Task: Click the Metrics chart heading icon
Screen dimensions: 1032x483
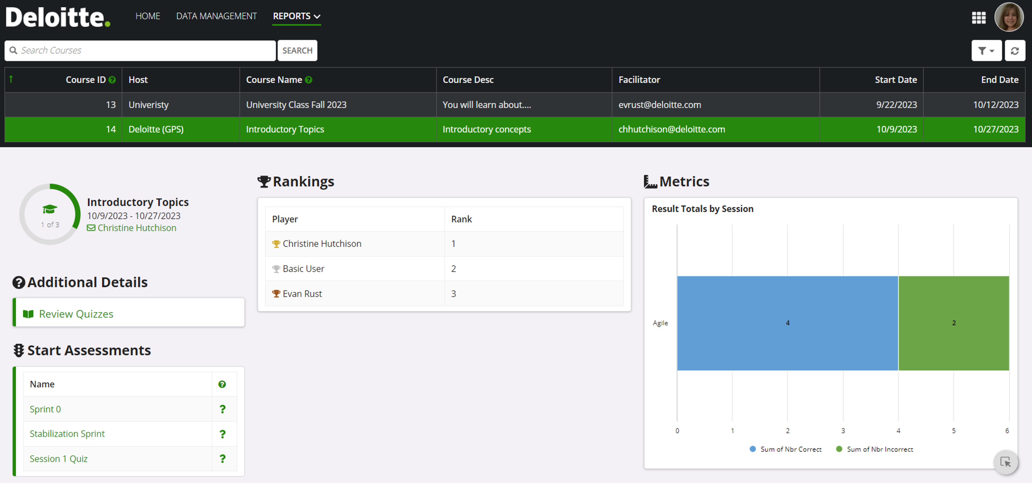Action: coord(650,182)
